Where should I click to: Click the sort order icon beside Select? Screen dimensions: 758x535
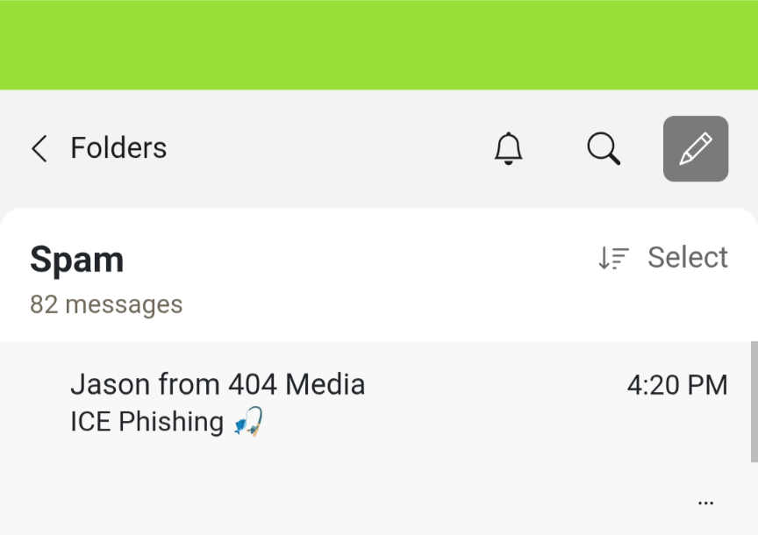tap(613, 258)
